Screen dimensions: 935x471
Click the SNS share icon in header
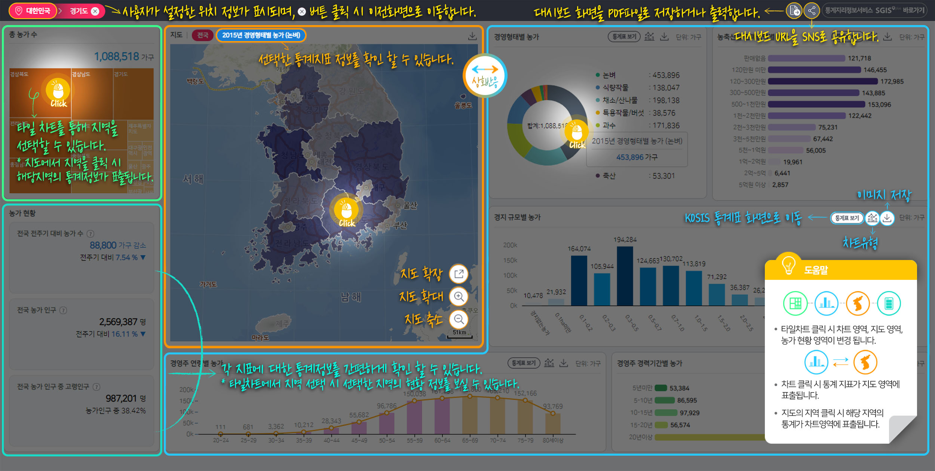pyautogui.click(x=812, y=10)
